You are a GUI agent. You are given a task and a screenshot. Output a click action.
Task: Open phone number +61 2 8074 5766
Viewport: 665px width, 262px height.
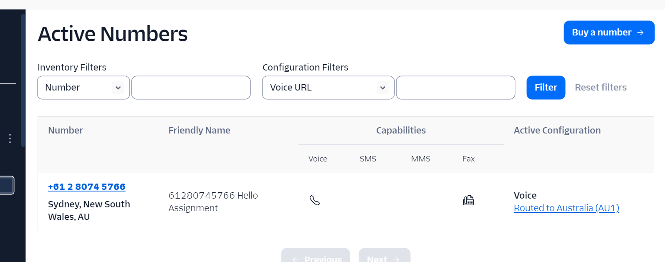pos(86,187)
